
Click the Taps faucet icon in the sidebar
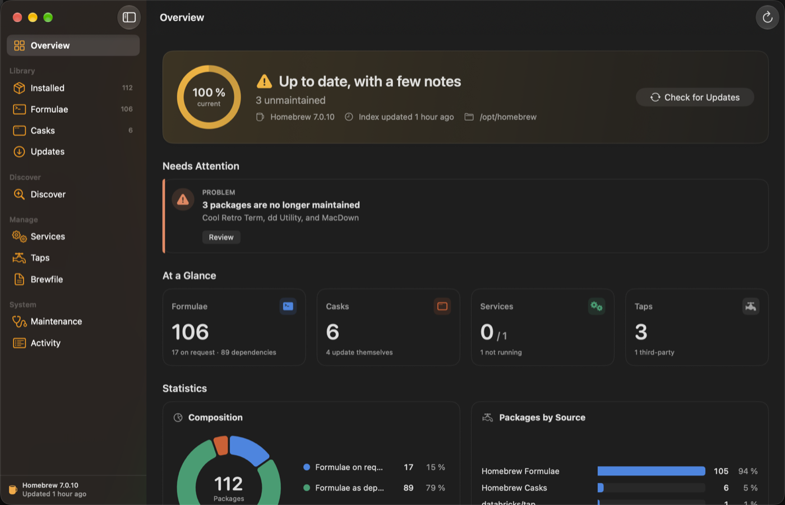(19, 258)
